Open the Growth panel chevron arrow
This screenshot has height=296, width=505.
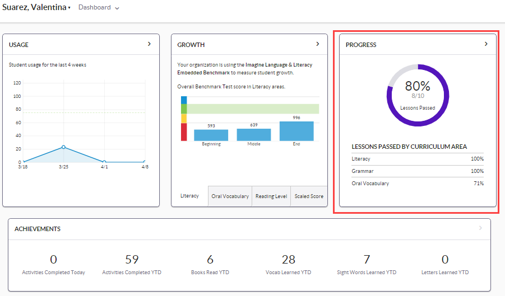317,44
